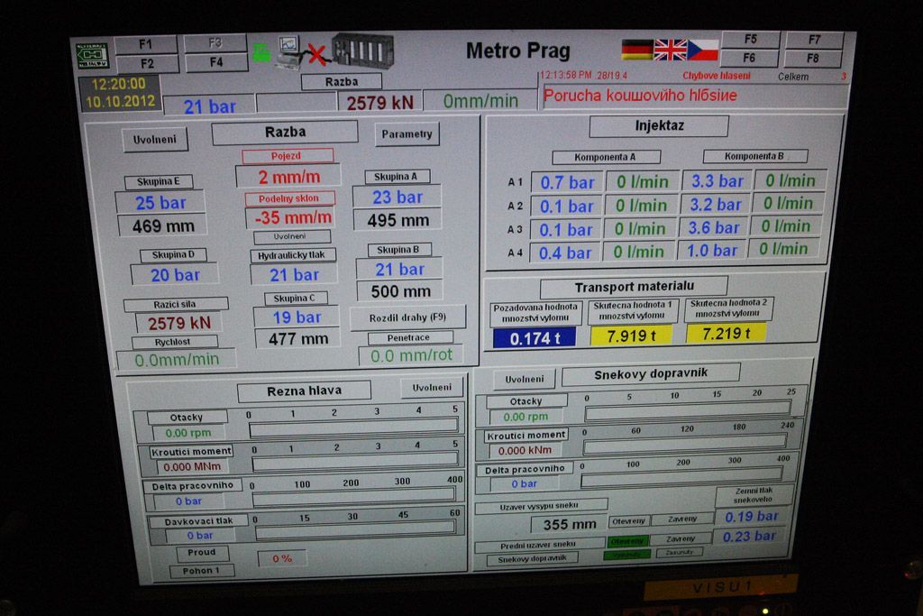
Task: Click the 12:20:00 date and time display
Action: coord(120,93)
